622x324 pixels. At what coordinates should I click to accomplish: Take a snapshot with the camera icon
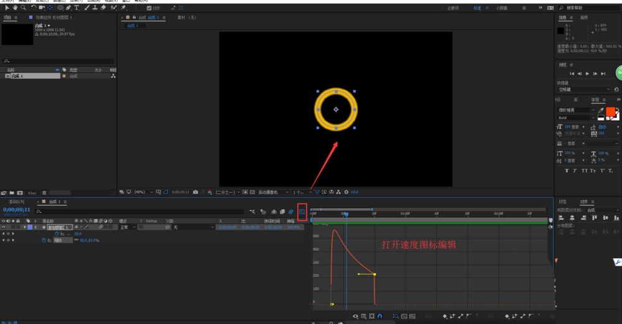point(195,192)
